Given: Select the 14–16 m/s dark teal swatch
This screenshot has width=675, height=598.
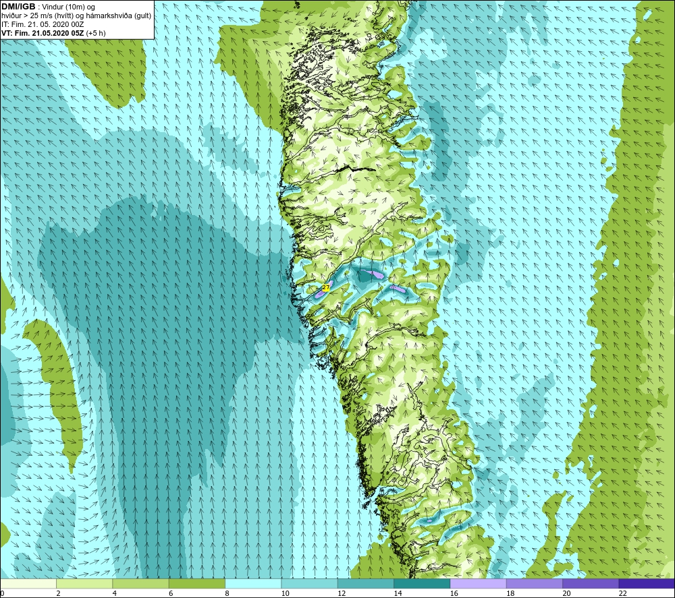Looking at the screenshot, I should click(422, 583).
